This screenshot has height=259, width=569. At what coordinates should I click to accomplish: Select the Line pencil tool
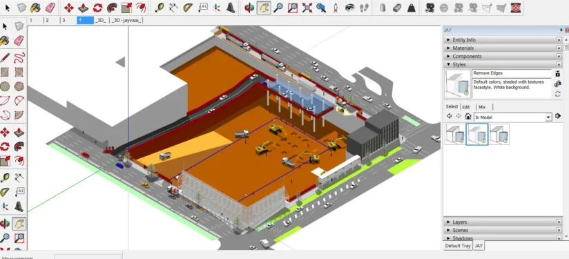click(5, 58)
